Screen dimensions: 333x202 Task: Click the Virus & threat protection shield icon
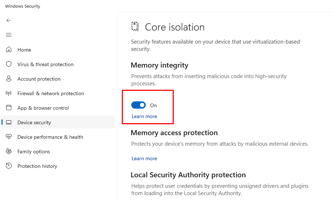[9, 64]
